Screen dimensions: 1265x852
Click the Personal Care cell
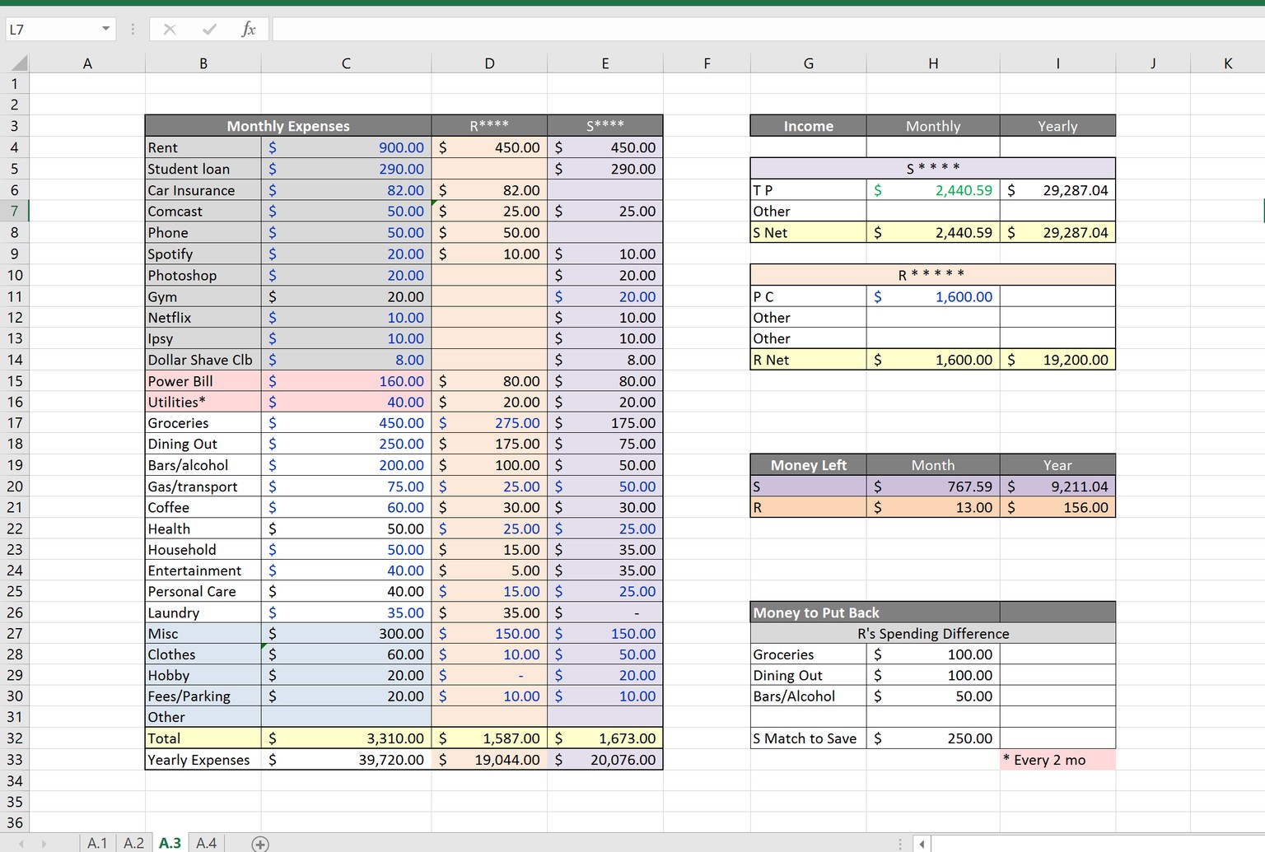click(x=203, y=591)
